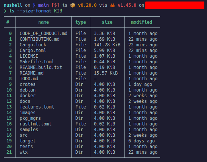Click the size column header
This screenshot has width=207, height=162.
click(x=107, y=22)
